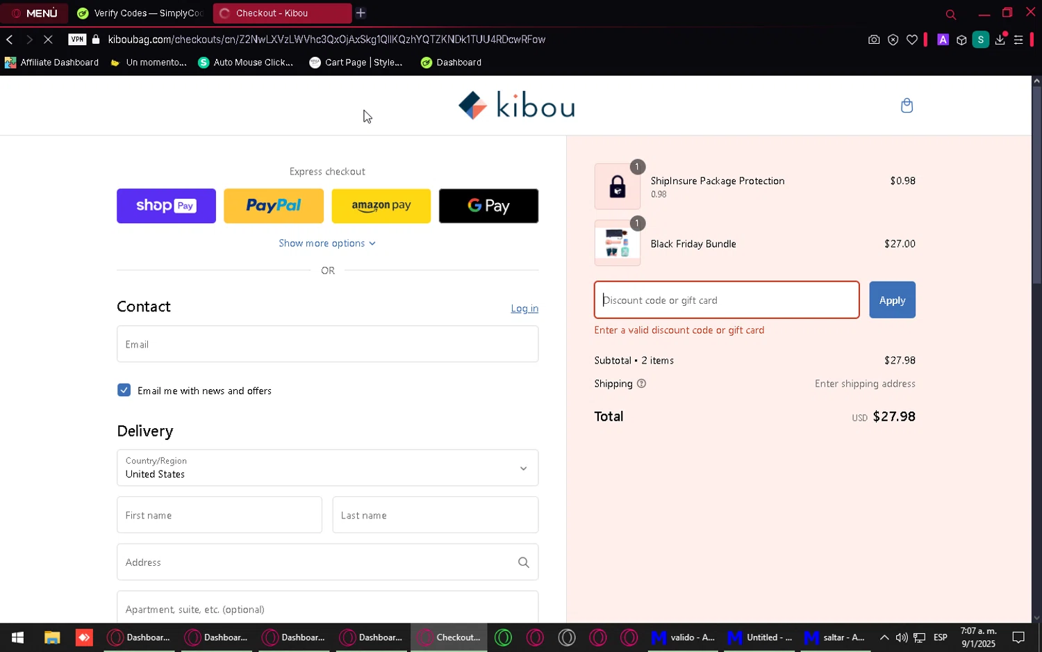Screen dimensions: 1042x652
Task: Pay with Amazon Pay button
Action: (x=381, y=206)
